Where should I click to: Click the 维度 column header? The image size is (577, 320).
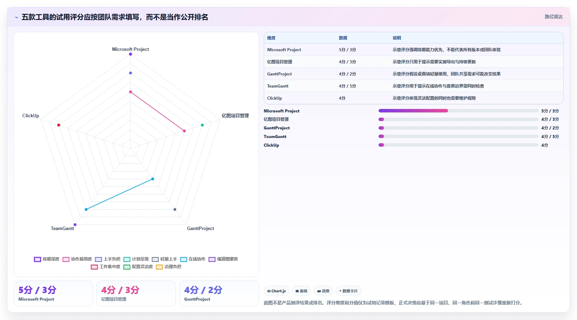click(271, 38)
